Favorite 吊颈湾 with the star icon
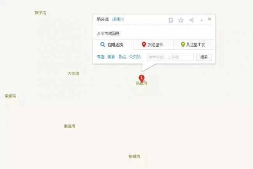253x169 pixels. coord(181,20)
